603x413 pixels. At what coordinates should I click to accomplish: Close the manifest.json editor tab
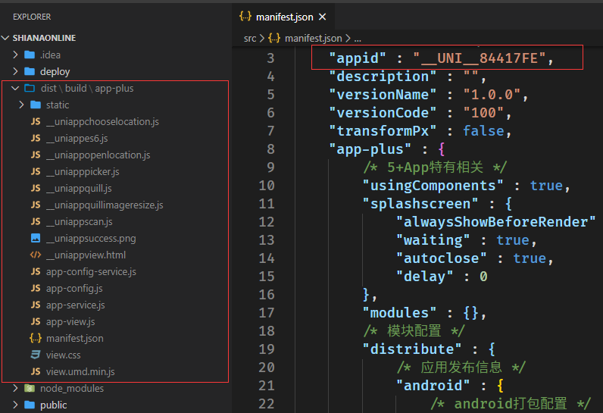[322, 17]
